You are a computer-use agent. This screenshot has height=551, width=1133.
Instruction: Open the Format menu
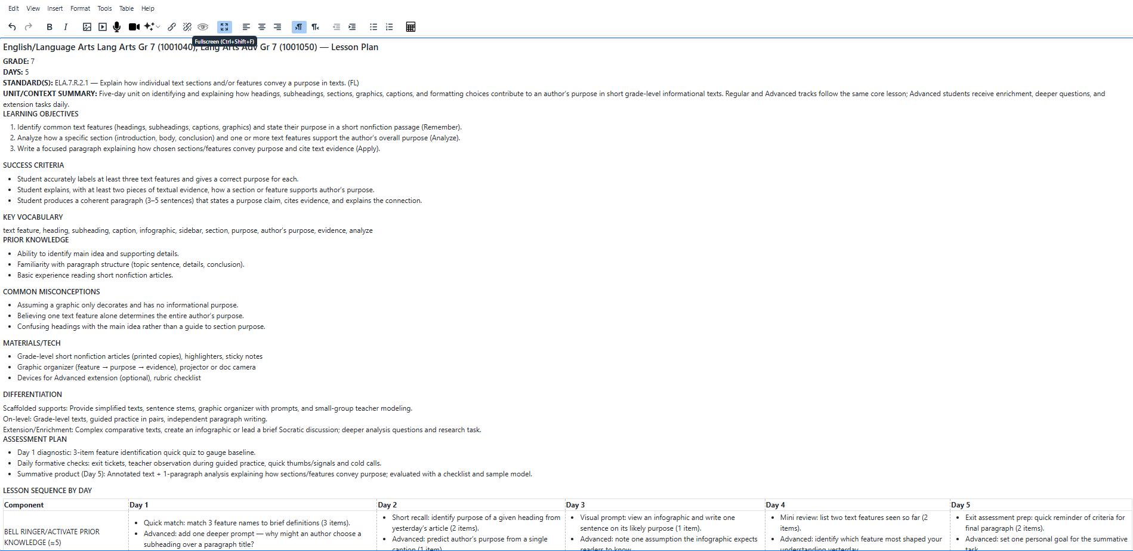[x=80, y=8]
